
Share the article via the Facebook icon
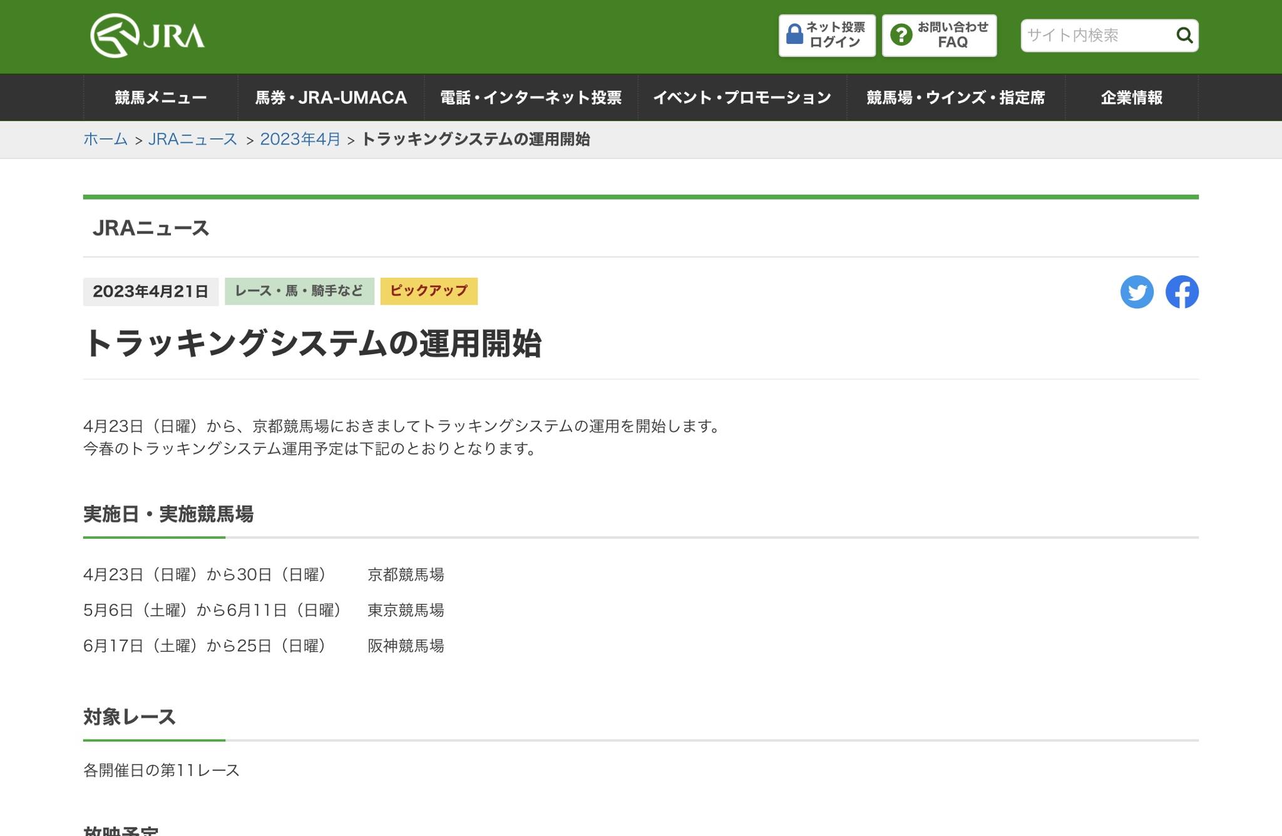1182,292
